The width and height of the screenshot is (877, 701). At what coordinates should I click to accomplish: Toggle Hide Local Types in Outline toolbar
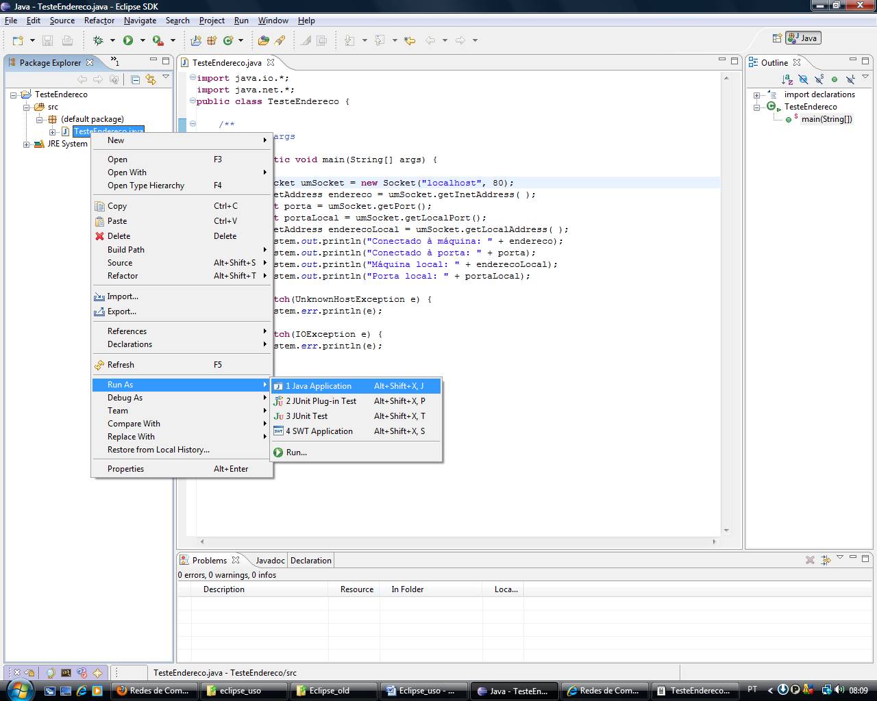coord(850,79)
